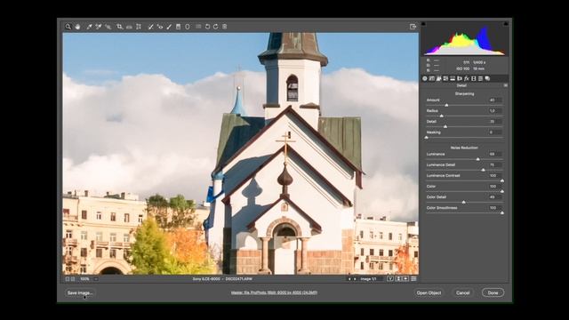Screen dimensions: 569x320
Task: Rotate image 90 degrees counterclockwise
Action: pos(207,27)
